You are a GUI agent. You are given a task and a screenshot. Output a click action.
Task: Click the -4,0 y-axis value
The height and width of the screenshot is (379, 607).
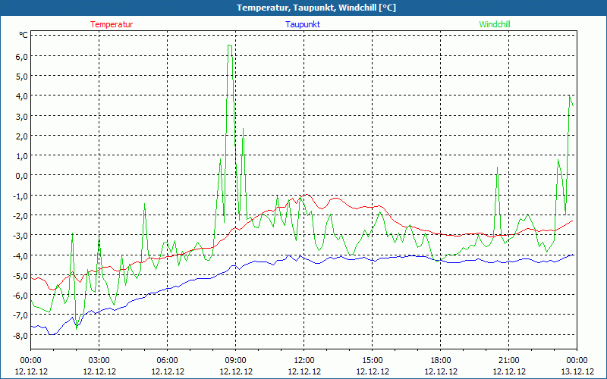[20, 256]
